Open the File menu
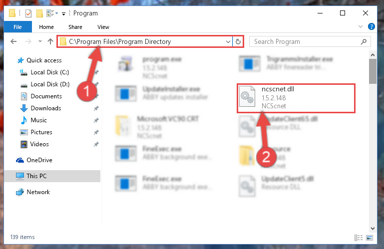 pyautogui.click(x=17, y=26)
